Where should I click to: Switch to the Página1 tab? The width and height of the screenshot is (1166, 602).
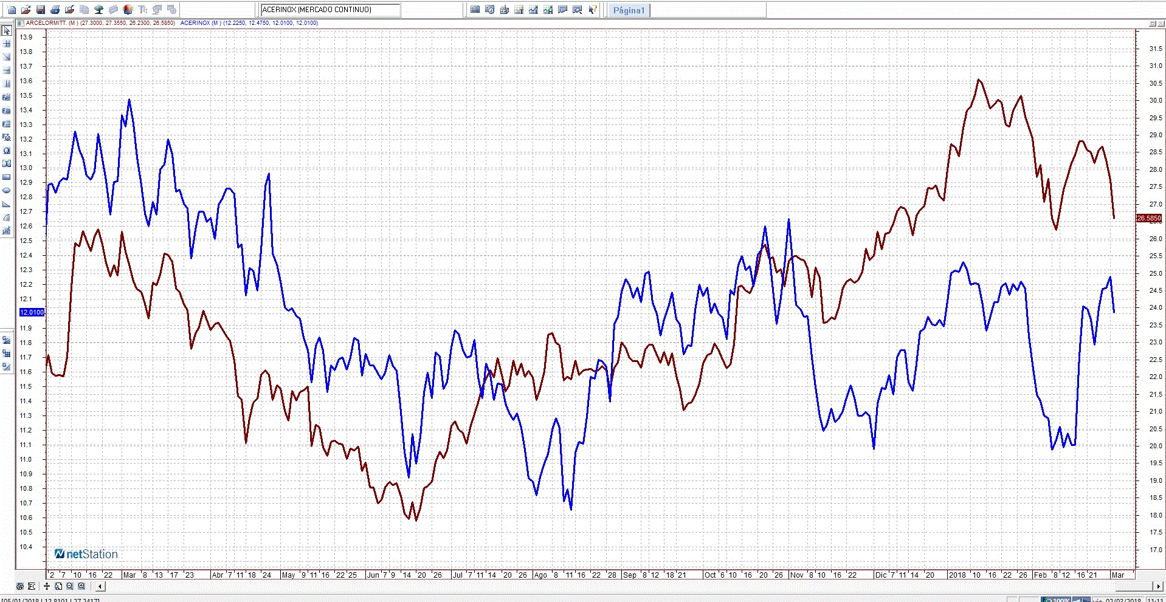(629, 10)
